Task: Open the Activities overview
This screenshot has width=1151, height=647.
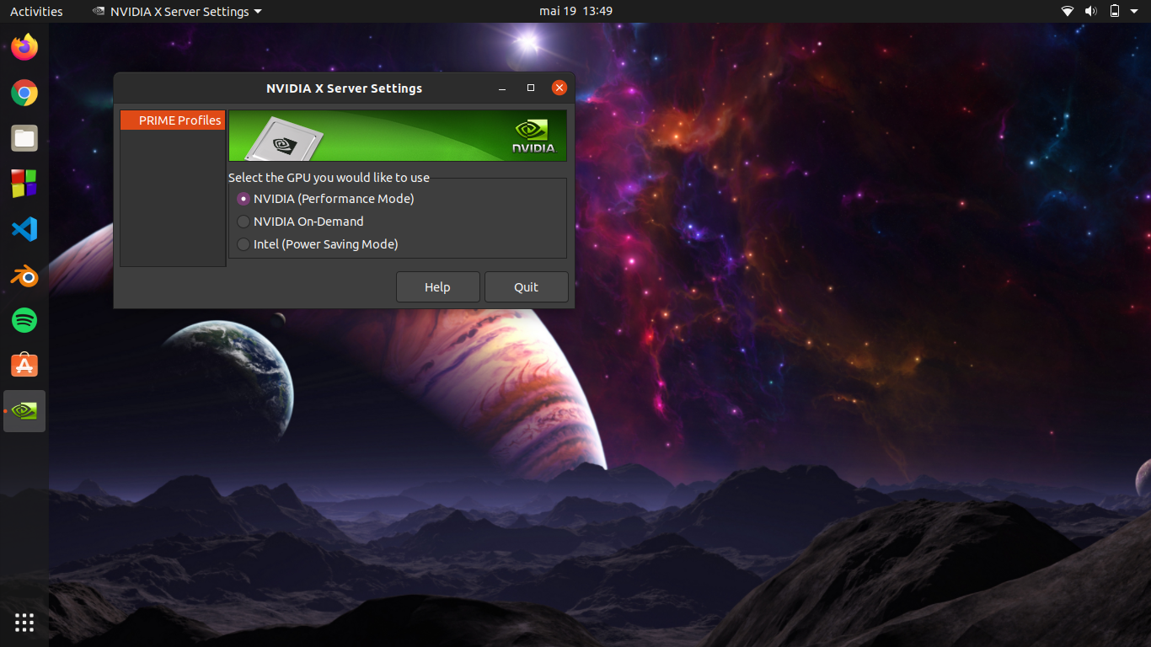Action: coord(36,12)
